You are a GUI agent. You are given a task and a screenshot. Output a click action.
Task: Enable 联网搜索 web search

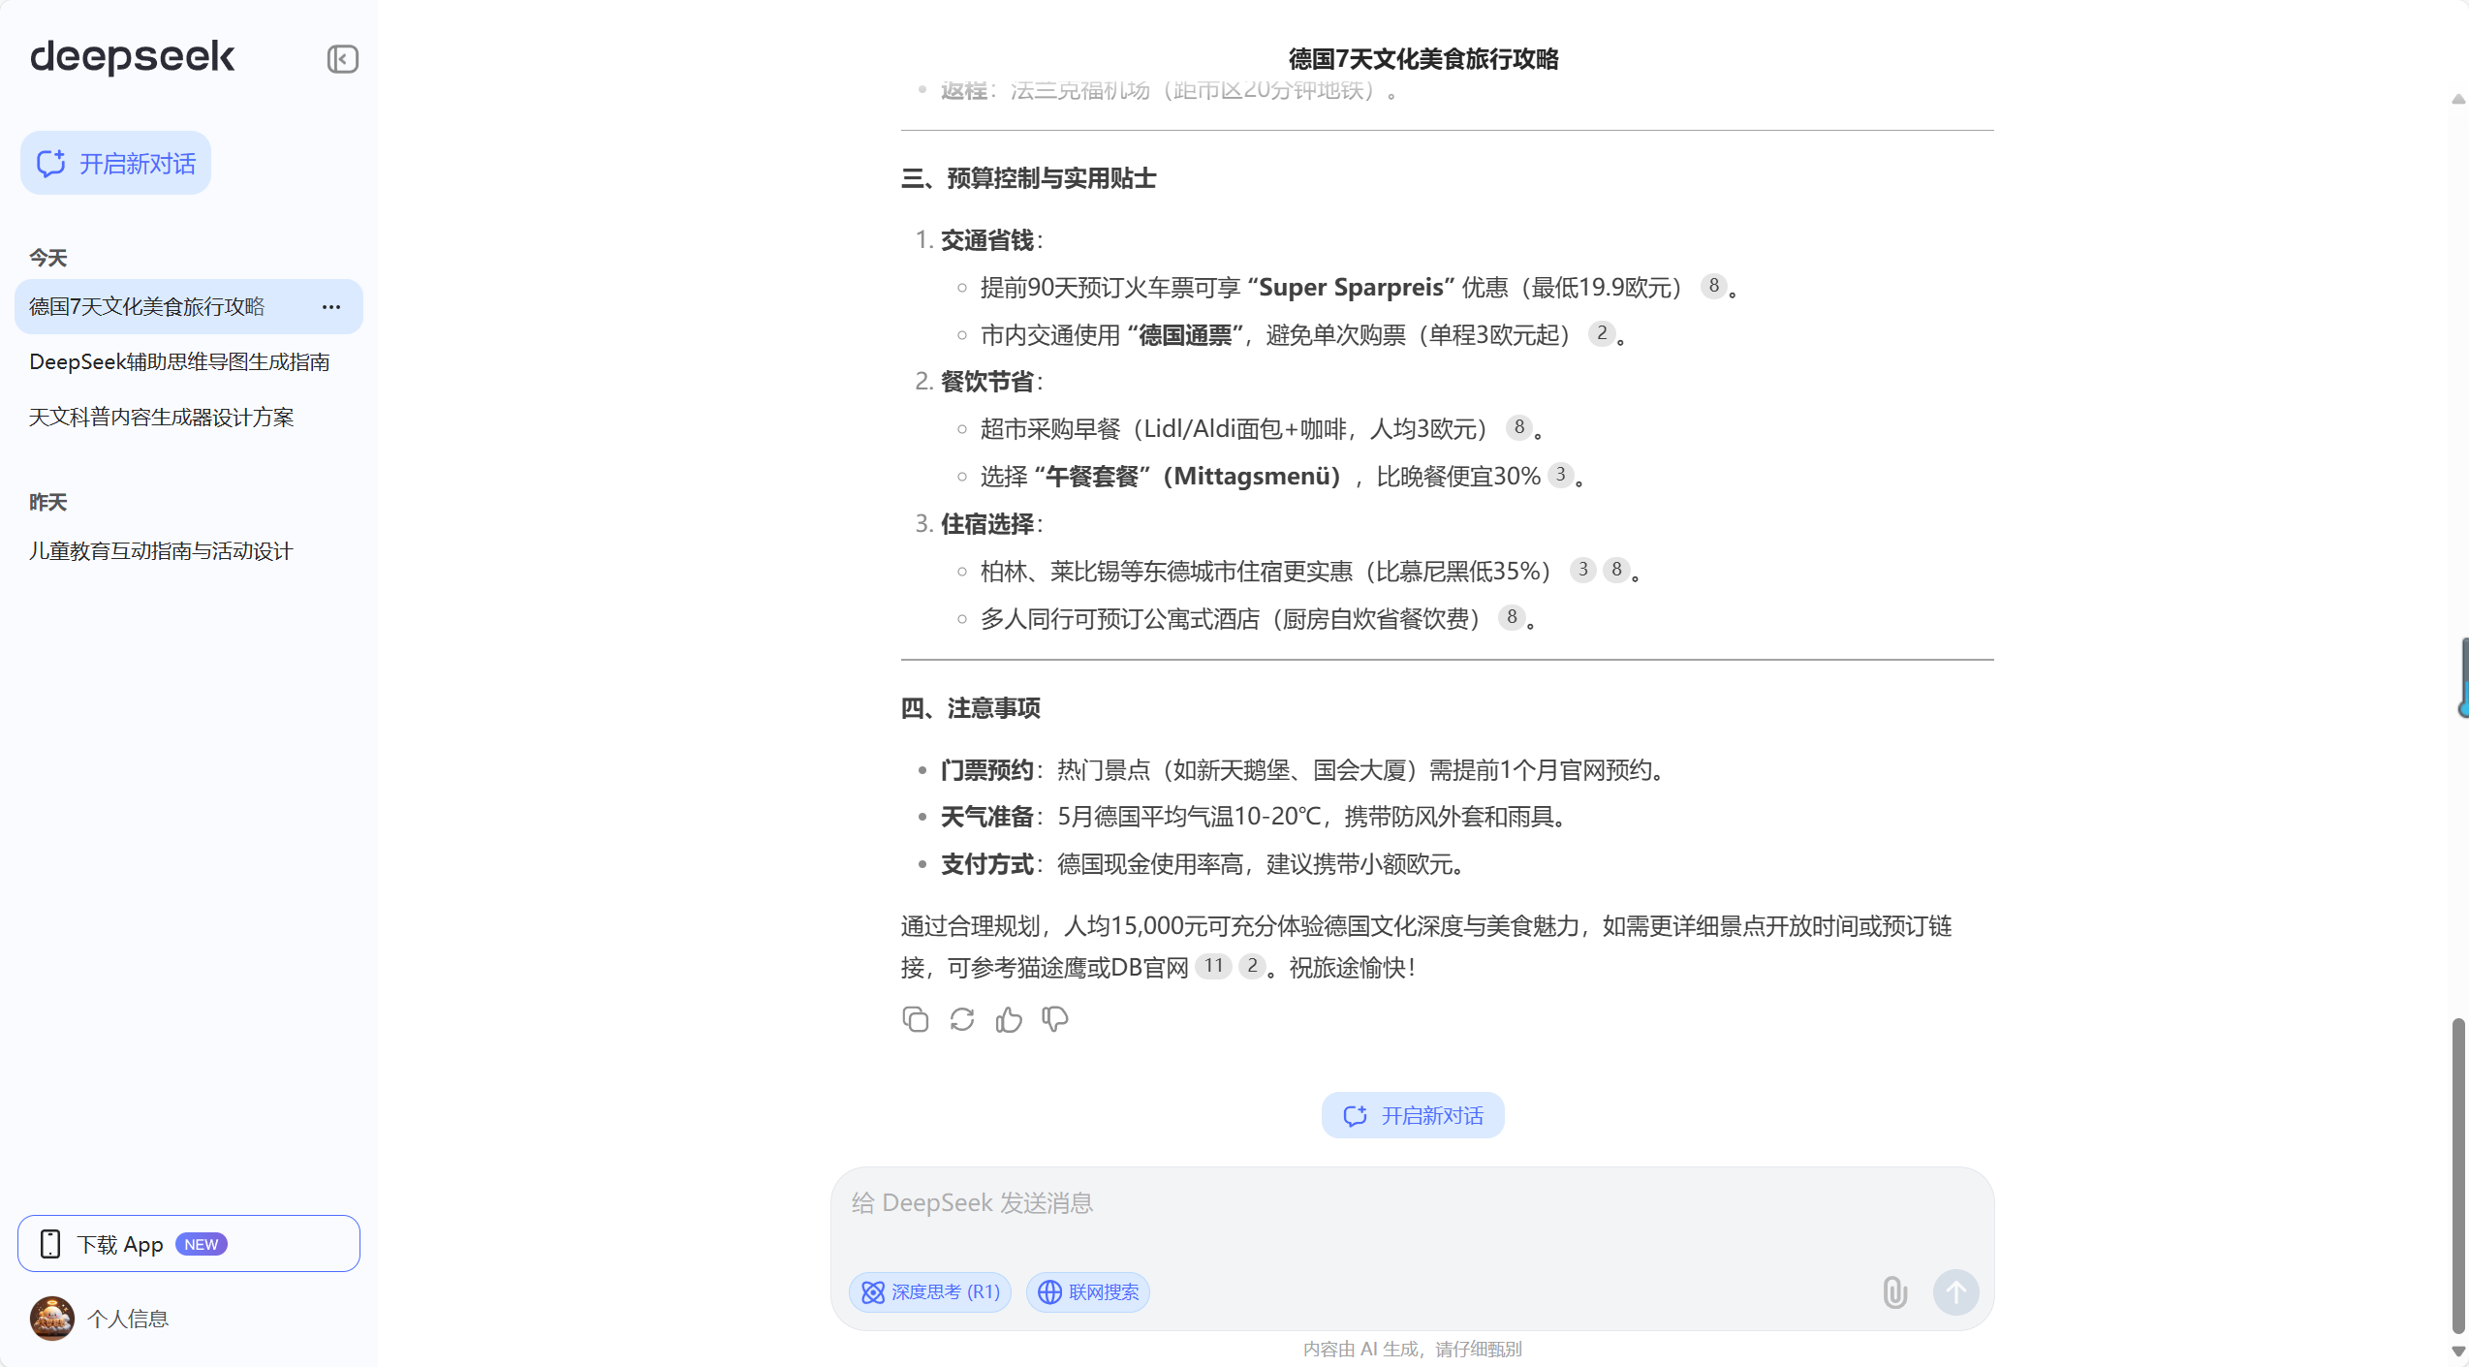[1087, 1292]
